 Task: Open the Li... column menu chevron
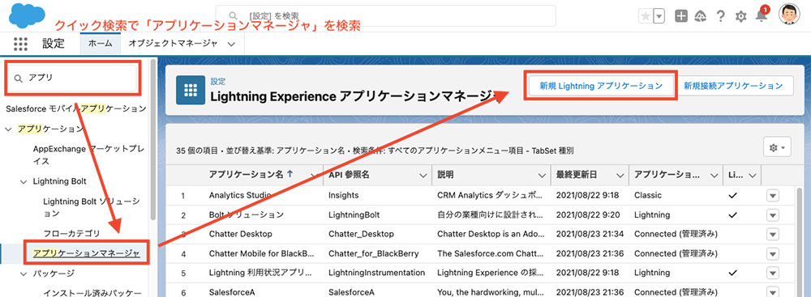click(752, 176)
